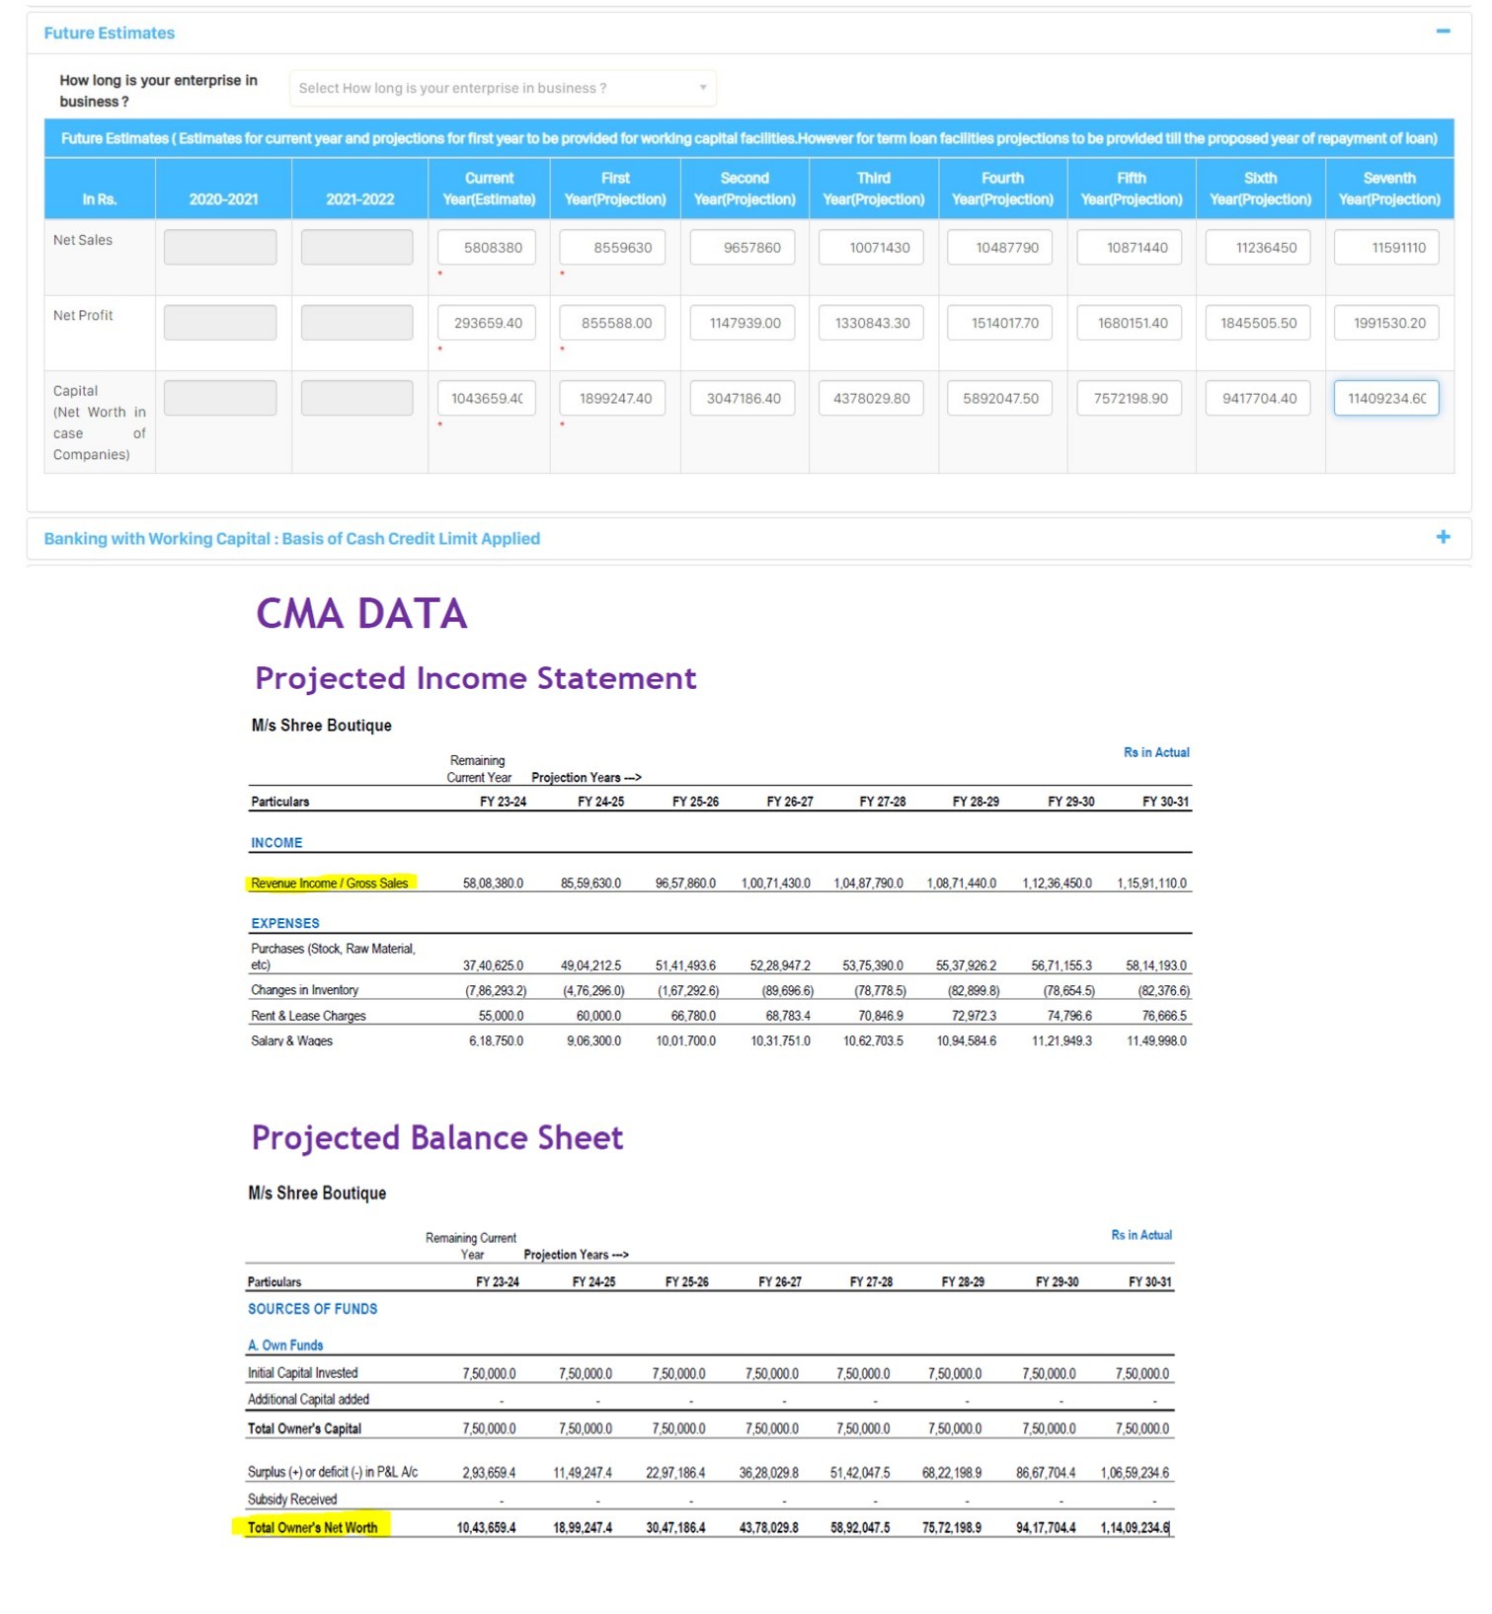This screenshot has width=1492, height=1614.
Task: Click Net Profit Fifth Year field 1680151.40
Action: point(1130,323)
